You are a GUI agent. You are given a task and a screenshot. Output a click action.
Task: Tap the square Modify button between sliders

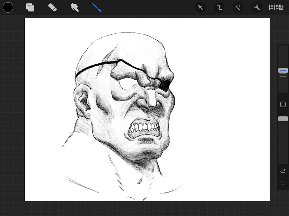coord(283,105)
